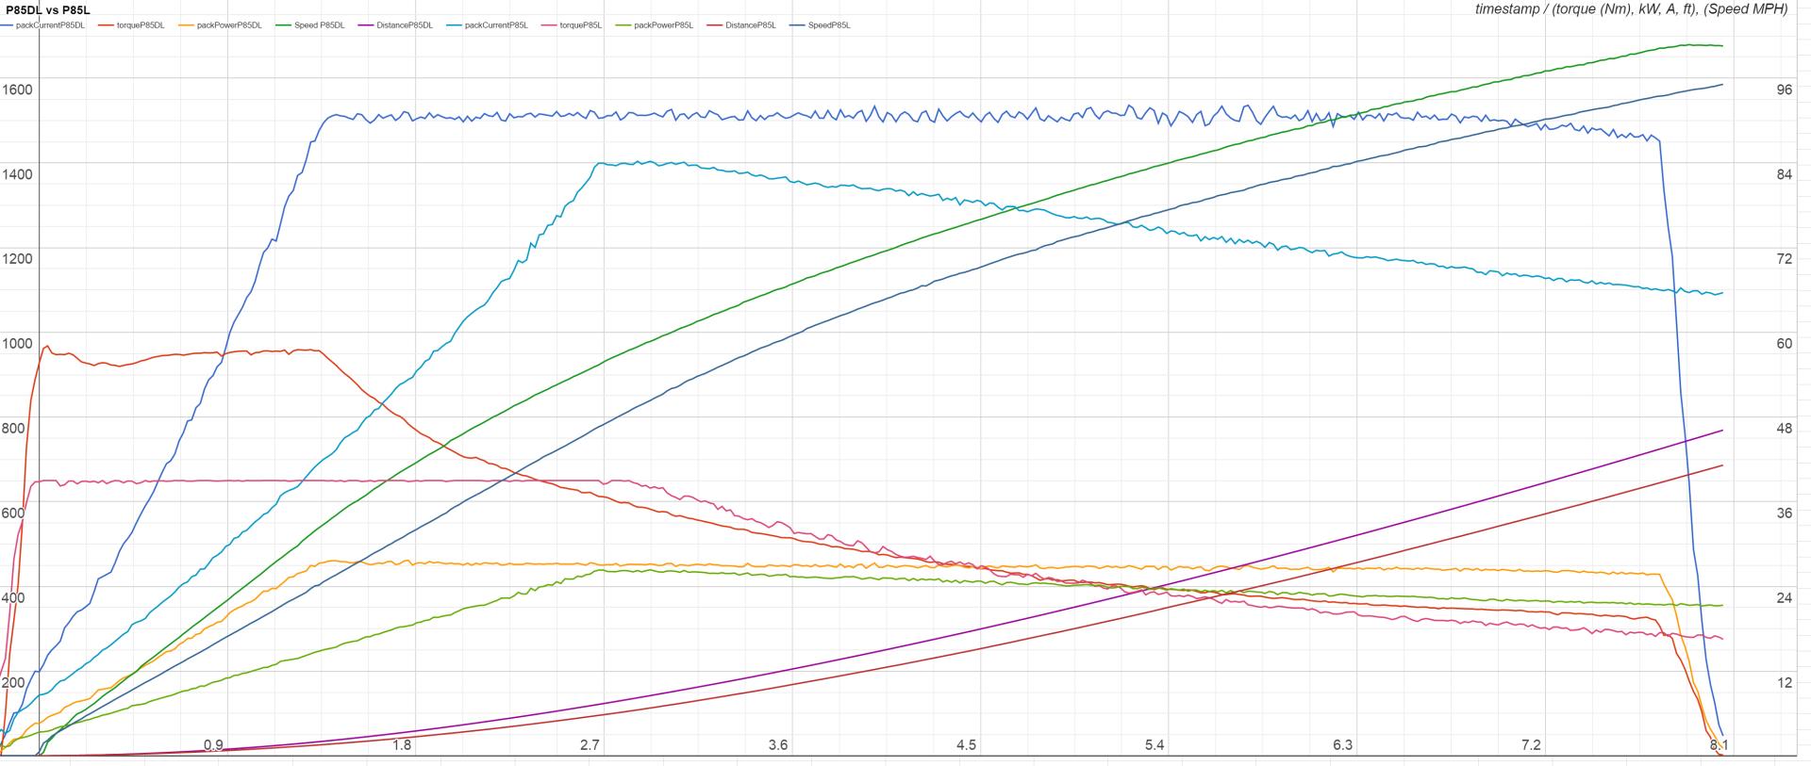Click the right axis label 96

pyautogui.click(x=1785, y=90)
